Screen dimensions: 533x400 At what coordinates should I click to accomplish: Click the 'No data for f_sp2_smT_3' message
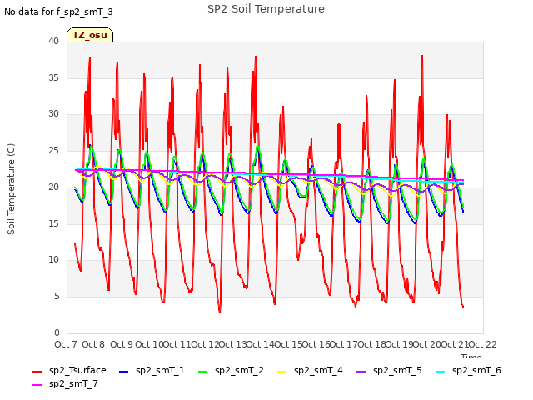58,12
